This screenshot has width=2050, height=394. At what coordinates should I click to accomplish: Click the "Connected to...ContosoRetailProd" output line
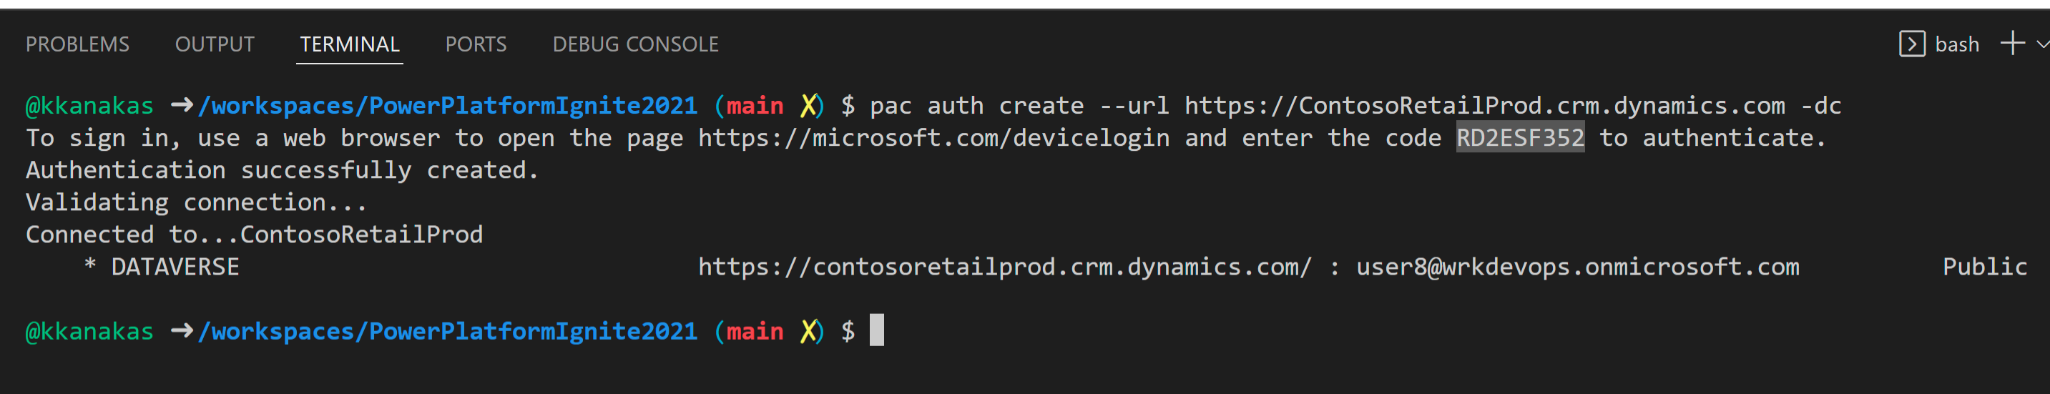(x=254, y=235)
